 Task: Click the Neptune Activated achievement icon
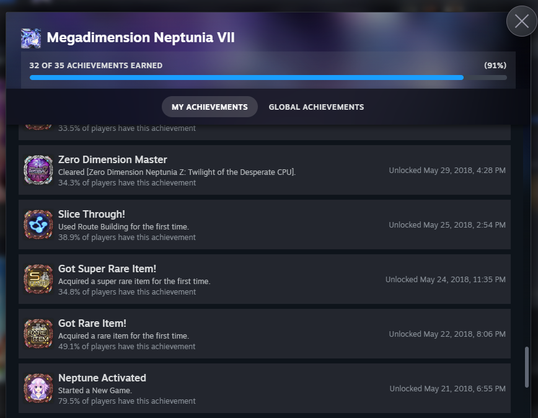[38, 388]
